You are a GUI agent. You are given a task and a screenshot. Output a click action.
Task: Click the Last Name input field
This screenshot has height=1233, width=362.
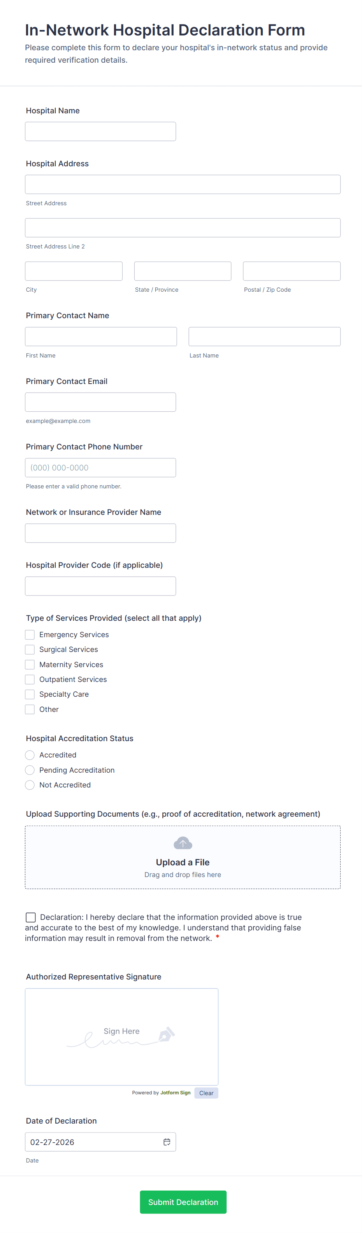click(x=264, y=336)
